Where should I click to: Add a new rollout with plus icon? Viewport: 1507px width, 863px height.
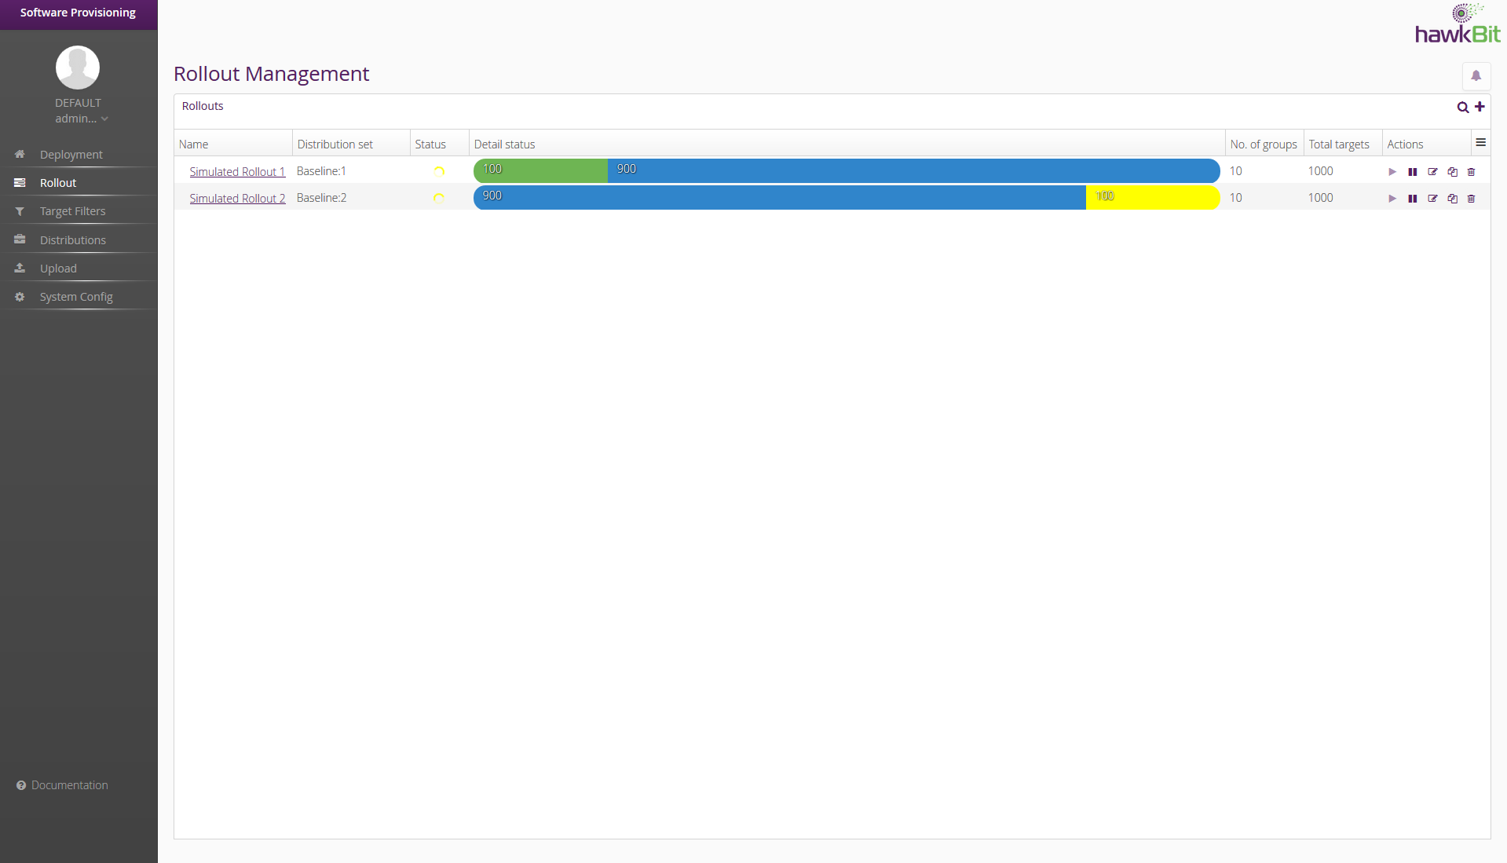[1480, 107]
